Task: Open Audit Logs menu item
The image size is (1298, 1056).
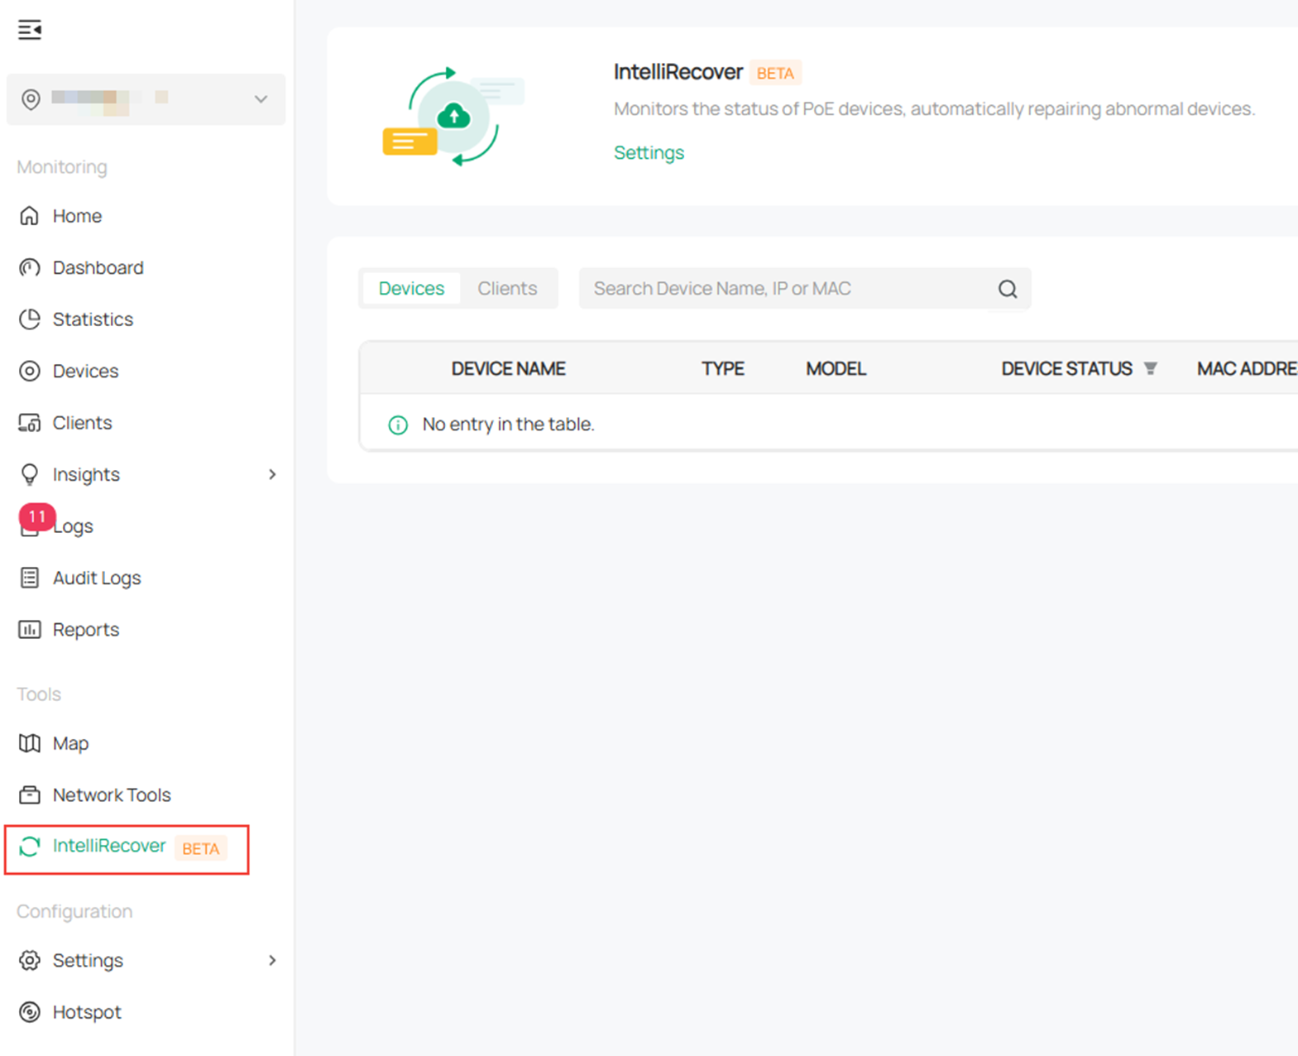Action: (98, 578)
